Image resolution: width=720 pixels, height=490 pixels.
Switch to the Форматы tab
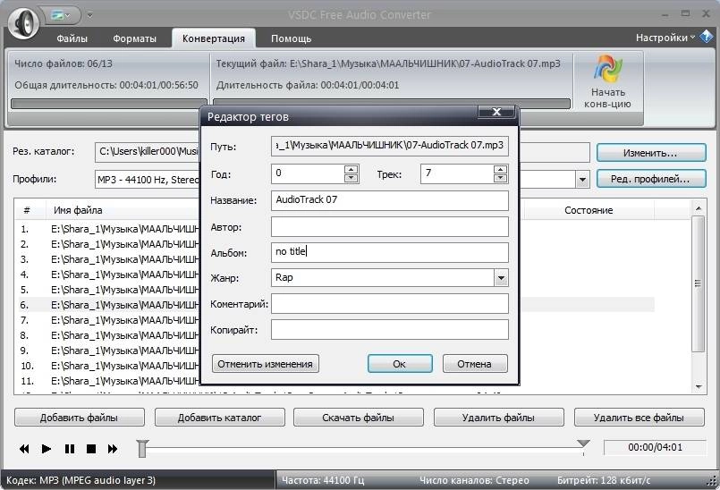coord(134,38)
